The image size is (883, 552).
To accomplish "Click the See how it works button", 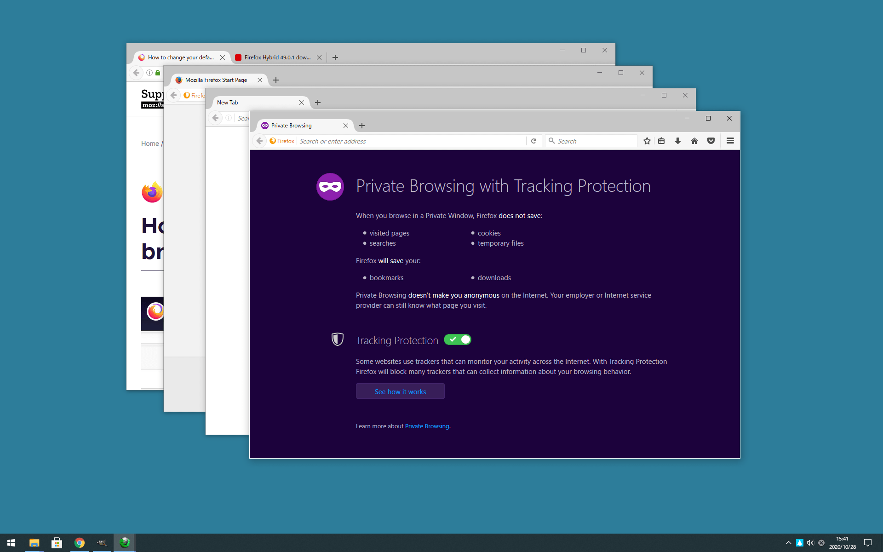I will click(400, 391).
